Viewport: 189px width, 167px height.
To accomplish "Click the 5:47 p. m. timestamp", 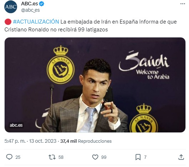I will [x=15, y=141].
